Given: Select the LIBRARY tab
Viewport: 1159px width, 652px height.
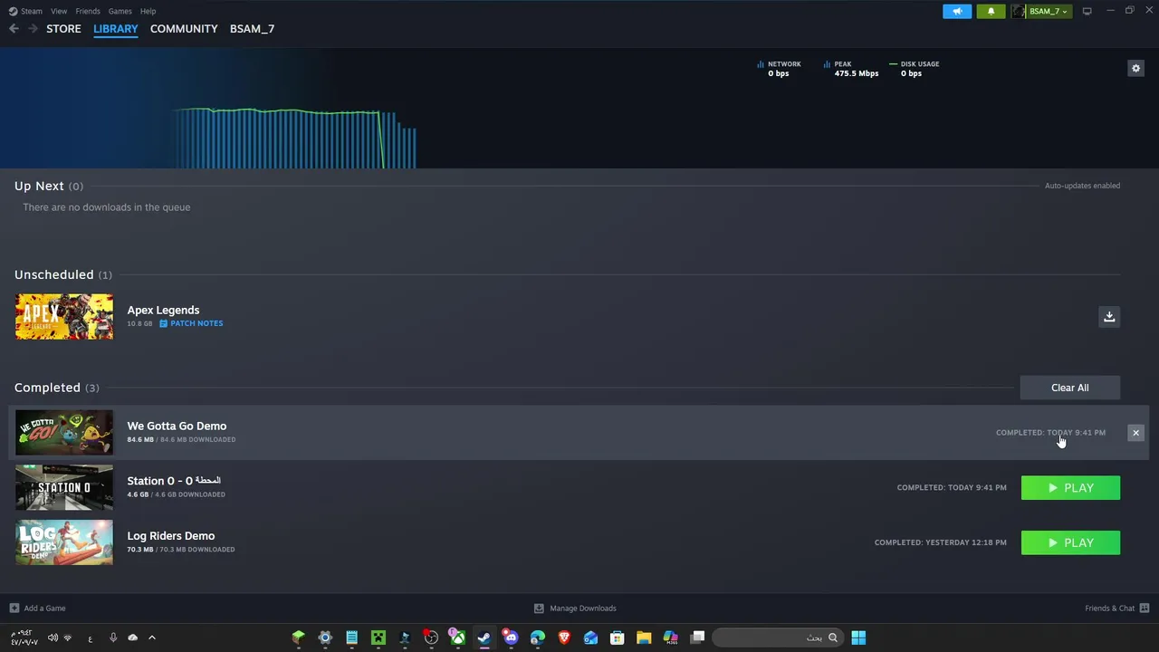Looking at the screenshot, I should tap(116, 29).
